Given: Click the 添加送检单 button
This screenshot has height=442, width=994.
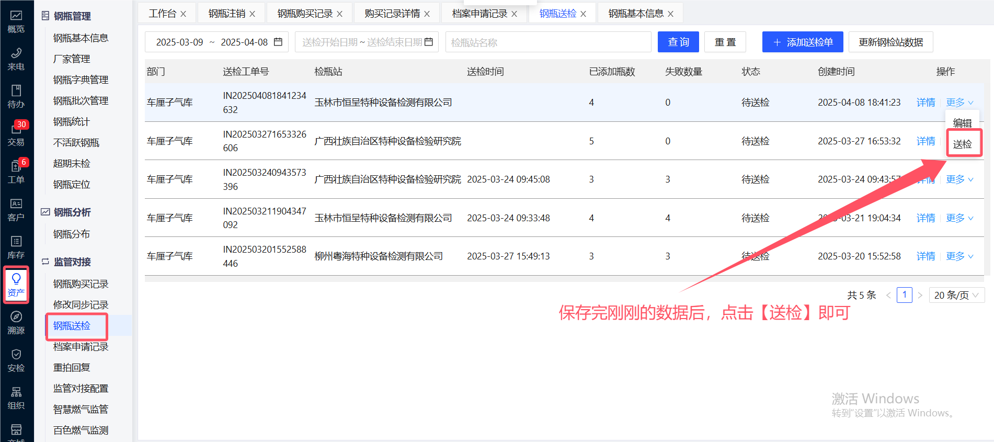Looking at the screenshot, I should click(802, 42).
